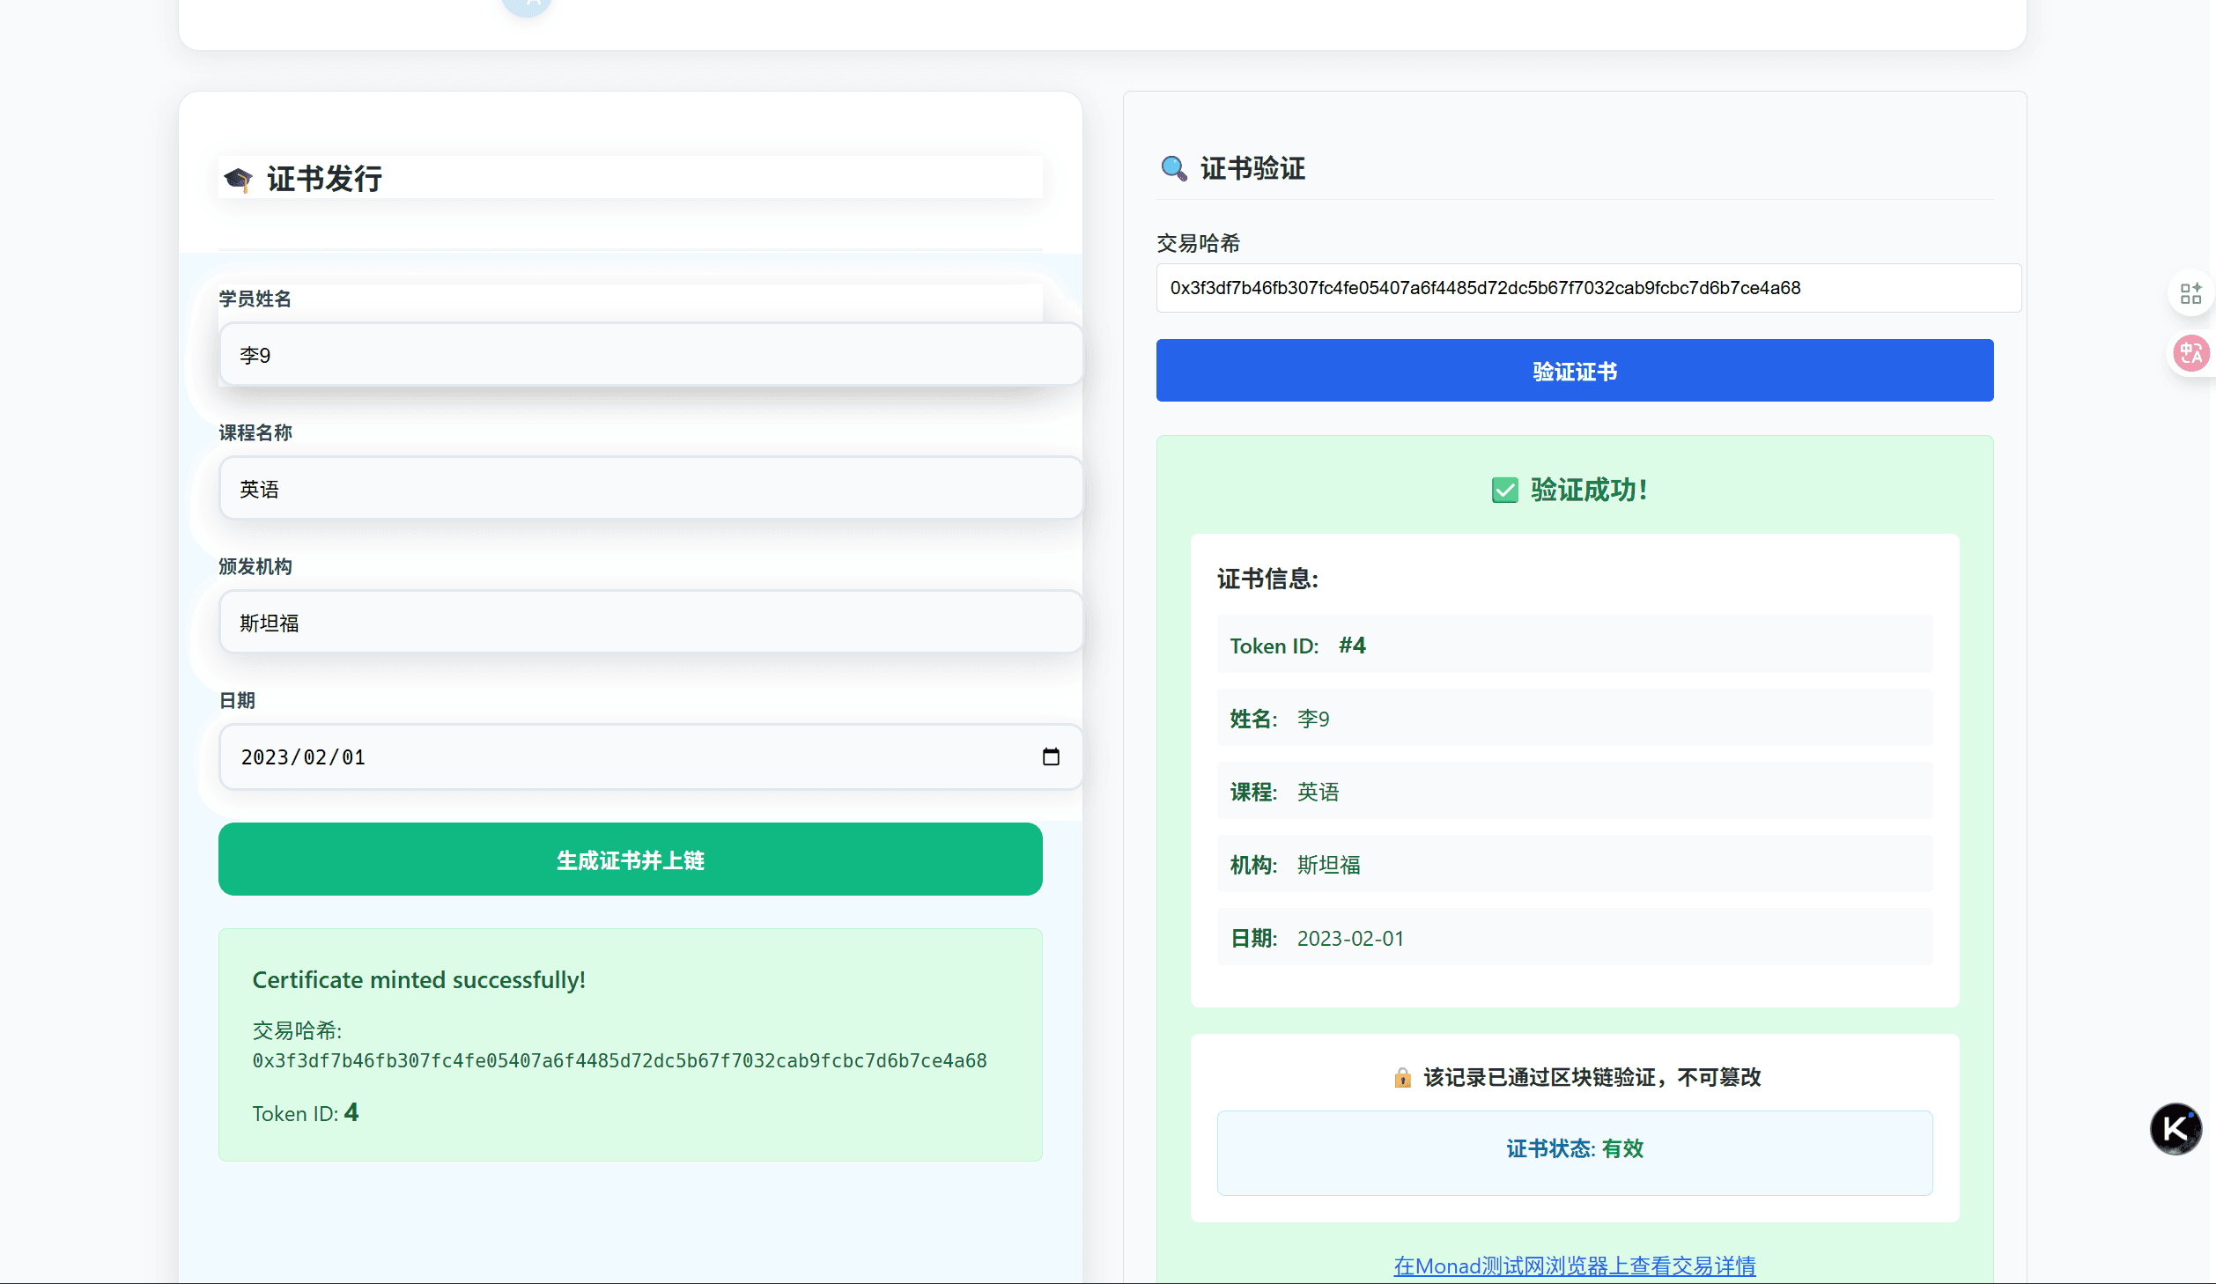
Task: Select the 学员姓名 field containing 李9
Action: 649,355
